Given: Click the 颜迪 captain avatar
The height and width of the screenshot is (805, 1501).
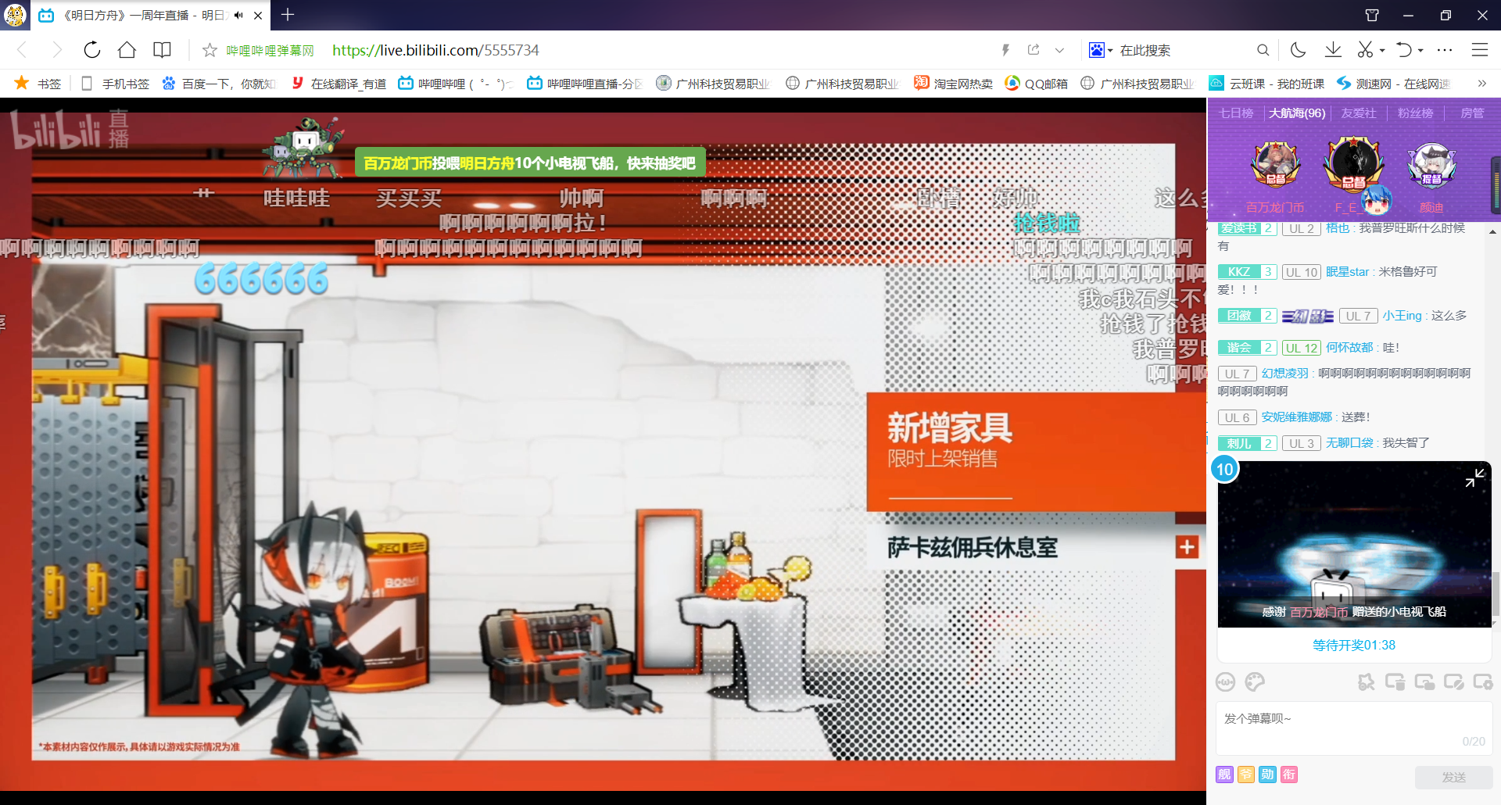Looking at the screenshot, I should (1431, 164).
